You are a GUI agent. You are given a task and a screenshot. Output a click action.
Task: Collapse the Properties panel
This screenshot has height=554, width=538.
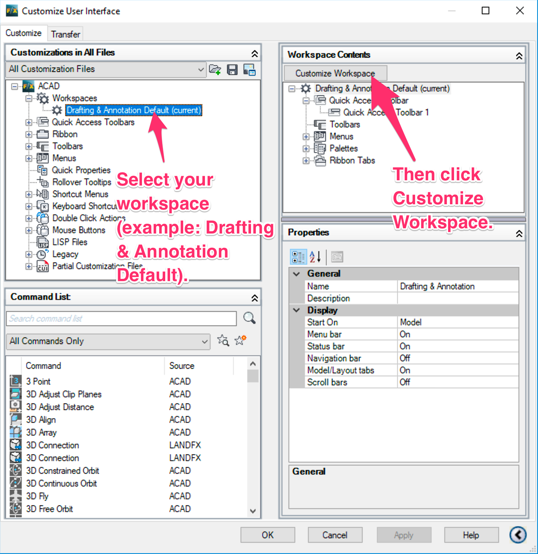519,234
